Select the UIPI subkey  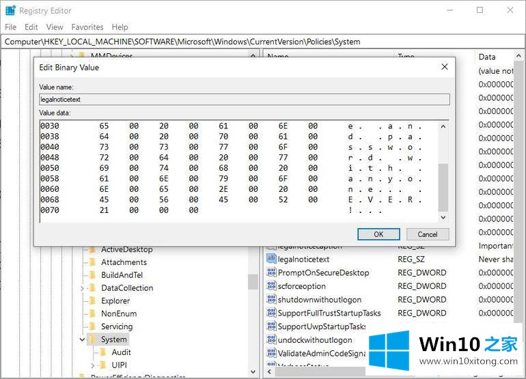click(119, 365)
